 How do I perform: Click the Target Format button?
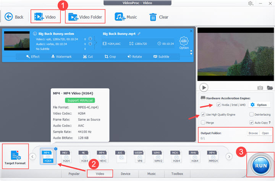point(15,157)
